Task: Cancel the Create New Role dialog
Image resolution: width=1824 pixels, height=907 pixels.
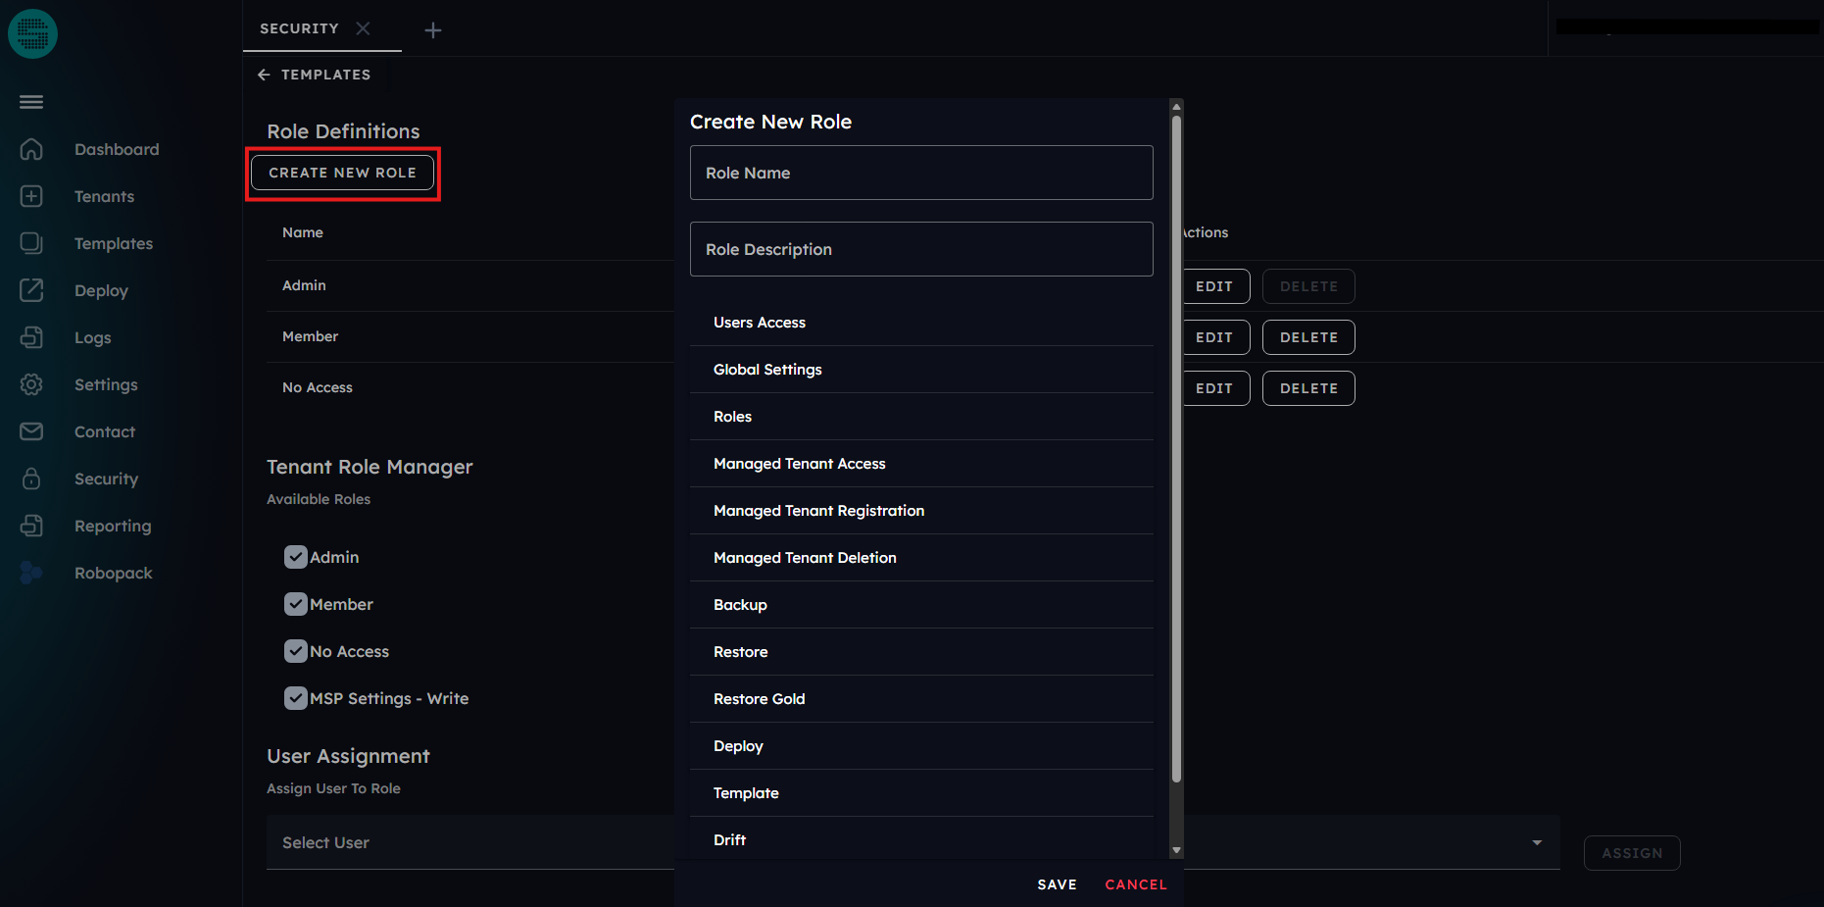Action: coord(1135,884)
